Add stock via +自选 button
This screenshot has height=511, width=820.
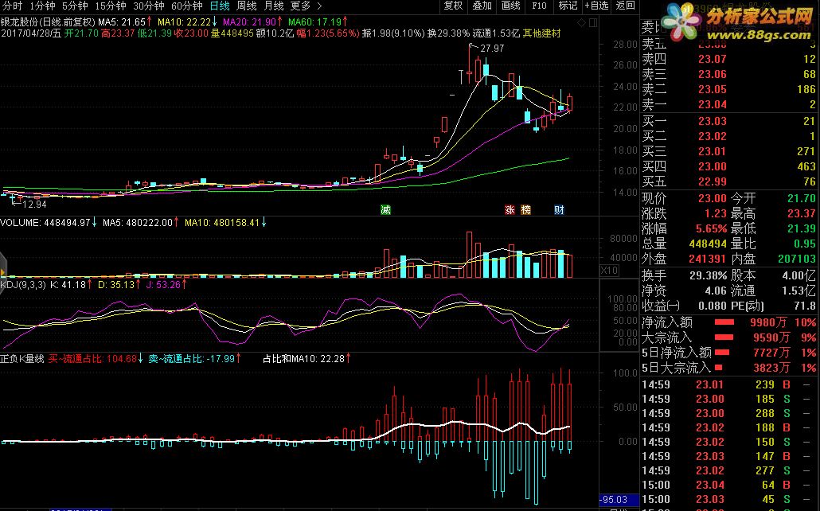click(x=597, y=6)
